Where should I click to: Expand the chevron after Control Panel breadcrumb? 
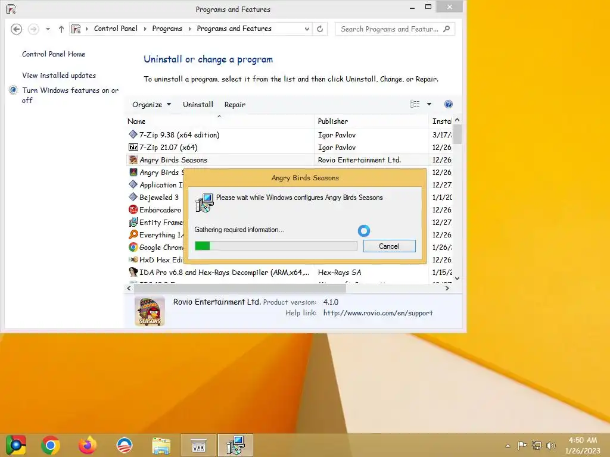point(145,29)
